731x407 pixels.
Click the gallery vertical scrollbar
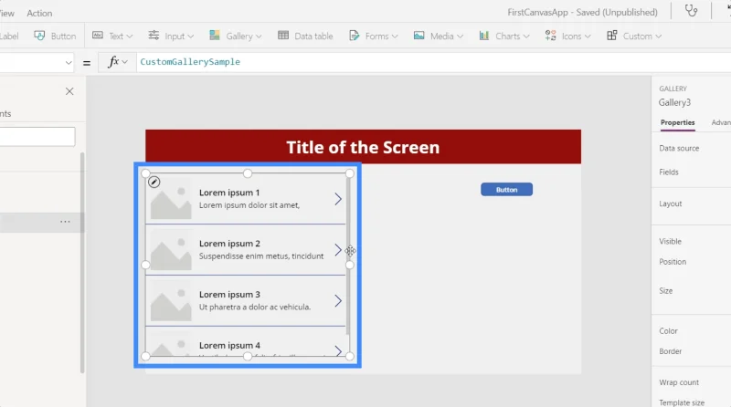348,256
